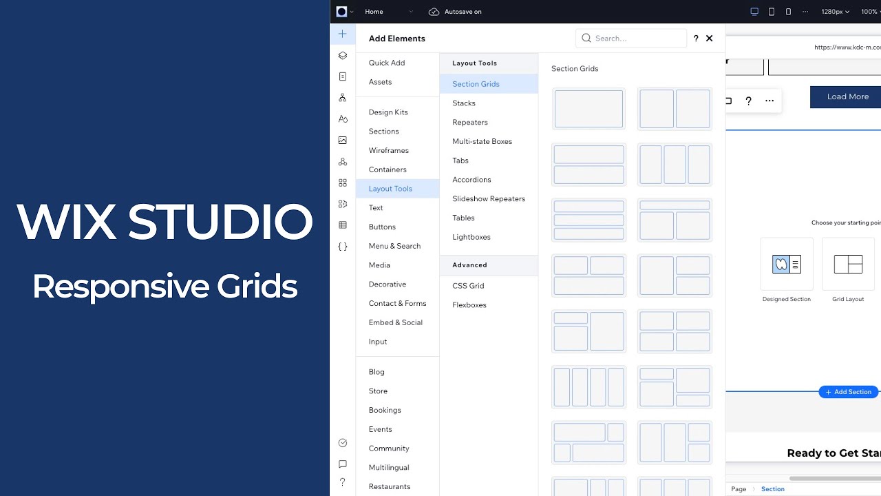Open the Layers panel icon
Viewport: 881px width, 496px height.
tap(343, 55)
